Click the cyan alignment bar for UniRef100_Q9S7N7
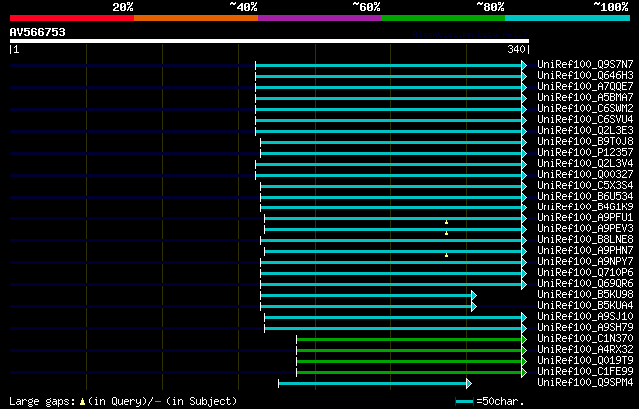Screen dimensions: 639x409 [388, 65]
